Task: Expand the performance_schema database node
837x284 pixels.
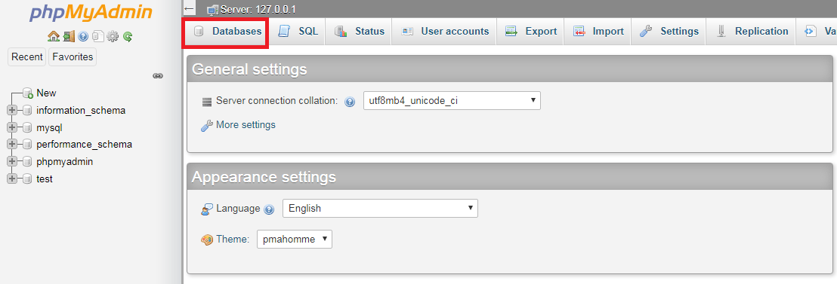Action: coord(12,144)
